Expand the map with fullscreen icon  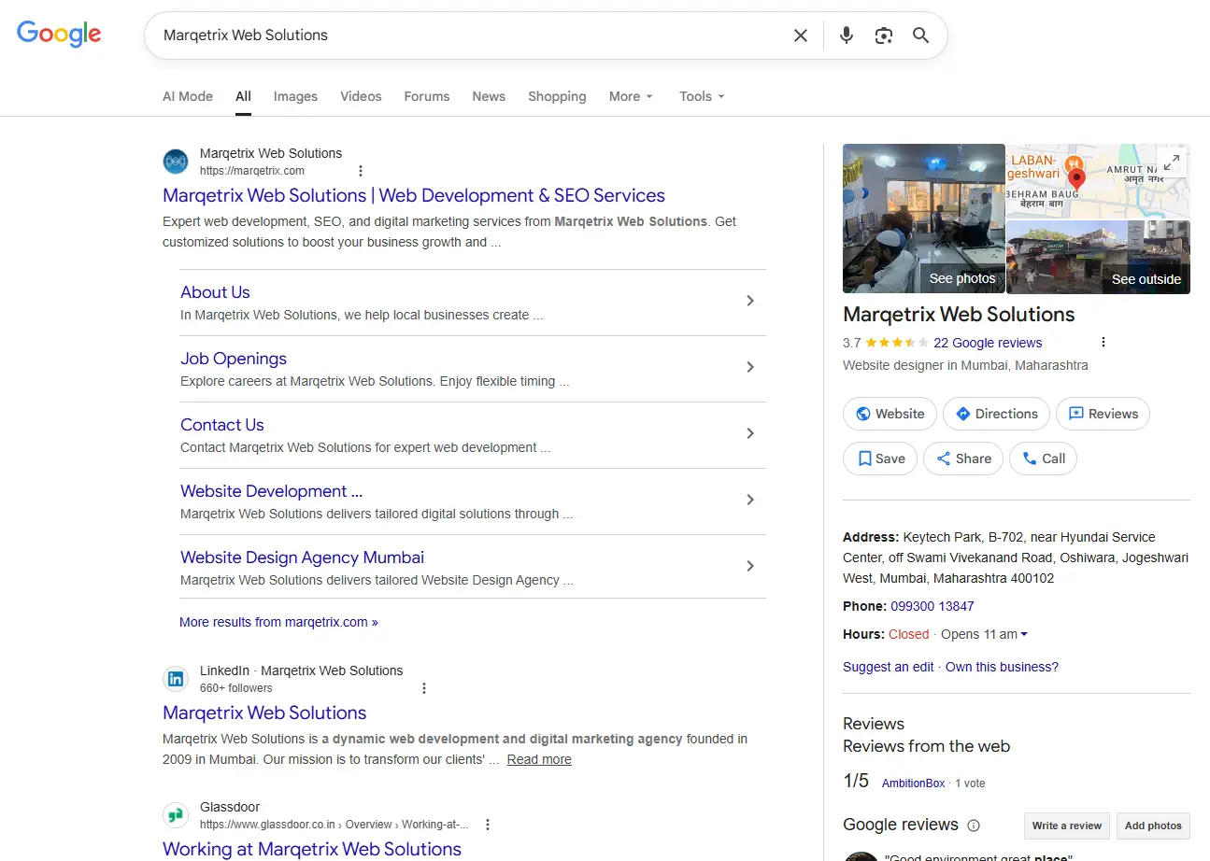click(x=1171, y=162)
